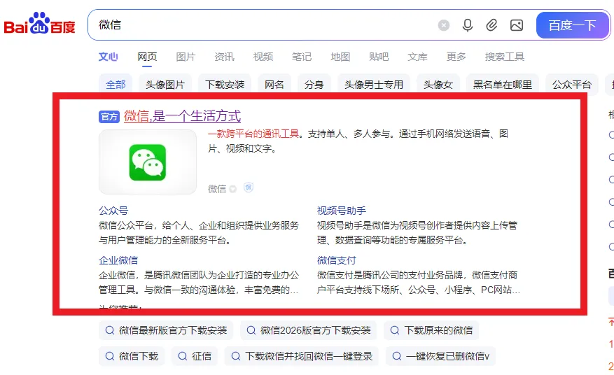Click description text 一款跨平台的通讯工具
This screenshot has height=375, width=614.
point(253,134)
